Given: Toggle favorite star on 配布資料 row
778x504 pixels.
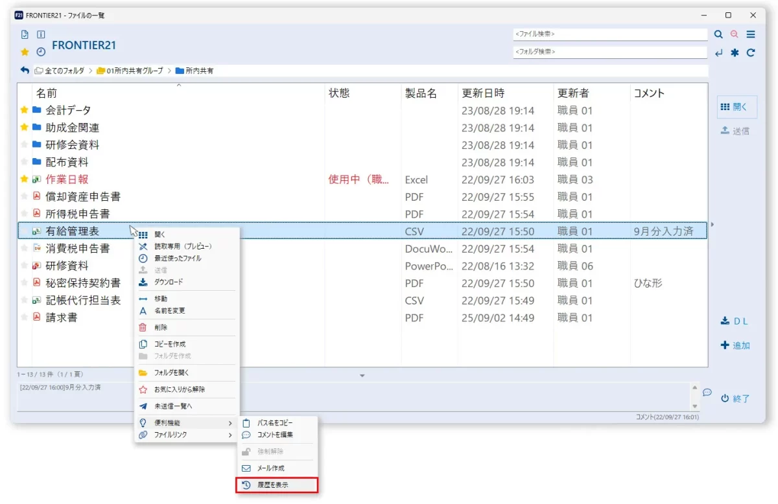Looking at the screenshot, I should pos(25,162).
